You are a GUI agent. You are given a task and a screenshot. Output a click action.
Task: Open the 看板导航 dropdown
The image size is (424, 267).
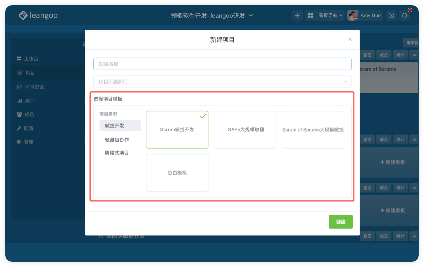[x=330, y=15]
